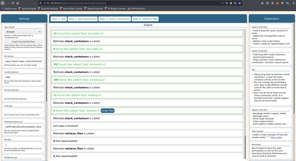The height and width of the screenshot is (161, 296).
Task: Click the Output panel vertical scrollbar
Action: tap(245, 147)
